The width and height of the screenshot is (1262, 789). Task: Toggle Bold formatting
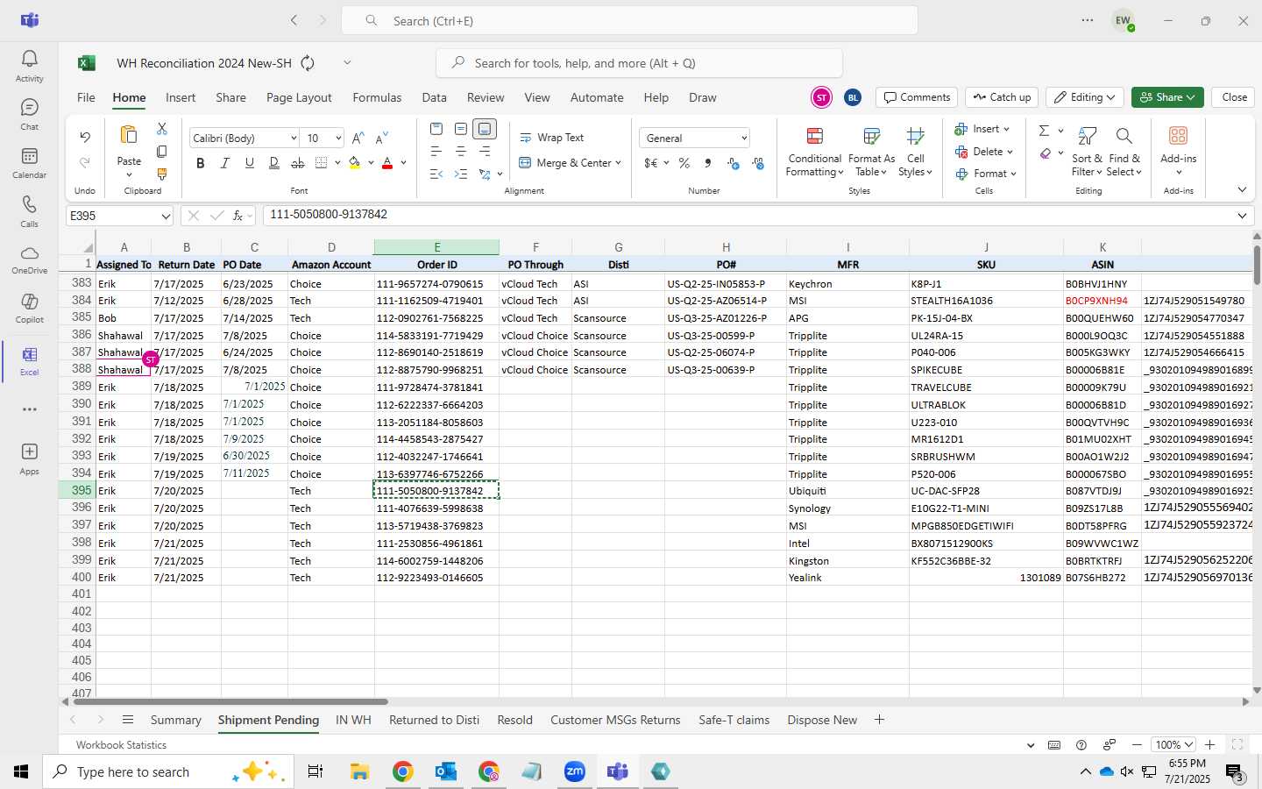[x=201, y=163]
